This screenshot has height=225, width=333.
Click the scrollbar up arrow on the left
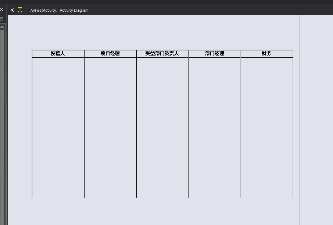pyautogui.click(x=2, y=26)
